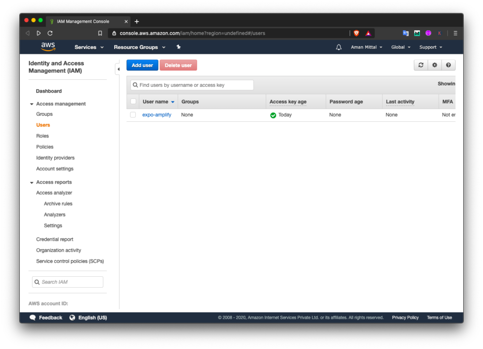Click the Add user button
Viewport: 483px width, 349px height.
(x=142, y=65)
